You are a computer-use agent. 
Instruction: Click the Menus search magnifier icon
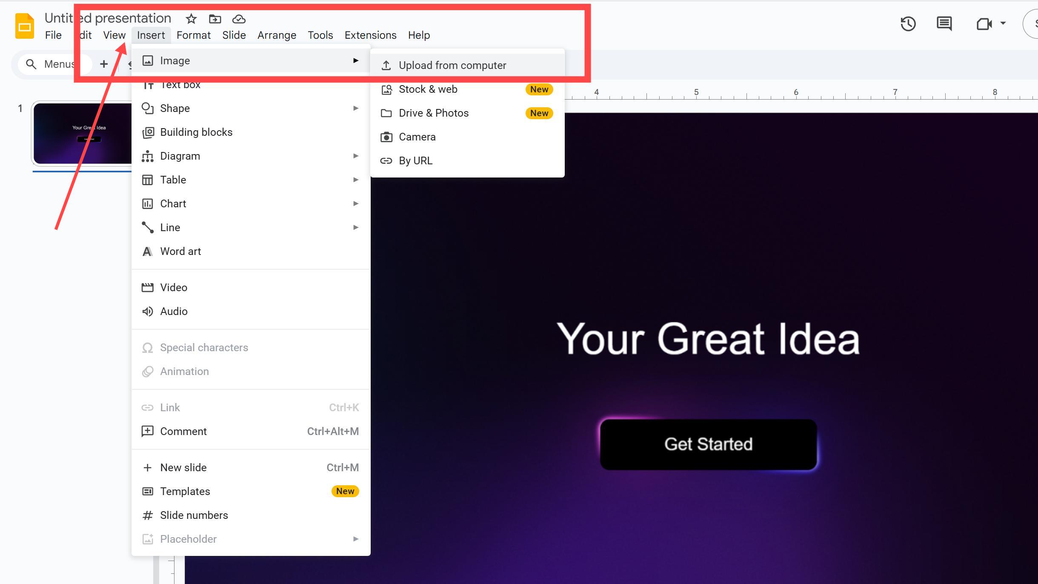coord(31,64)
